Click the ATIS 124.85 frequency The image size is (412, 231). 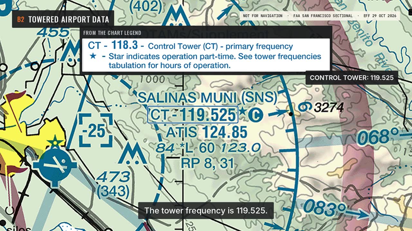207,133
